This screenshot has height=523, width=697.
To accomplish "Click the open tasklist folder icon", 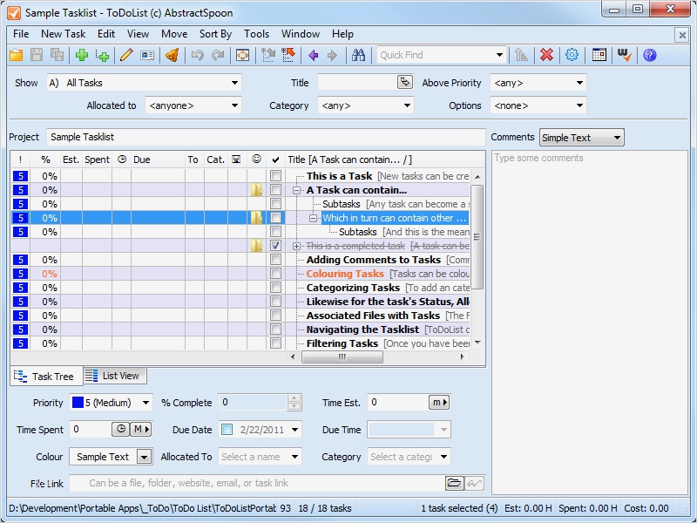I will click(x=17, y=55).
